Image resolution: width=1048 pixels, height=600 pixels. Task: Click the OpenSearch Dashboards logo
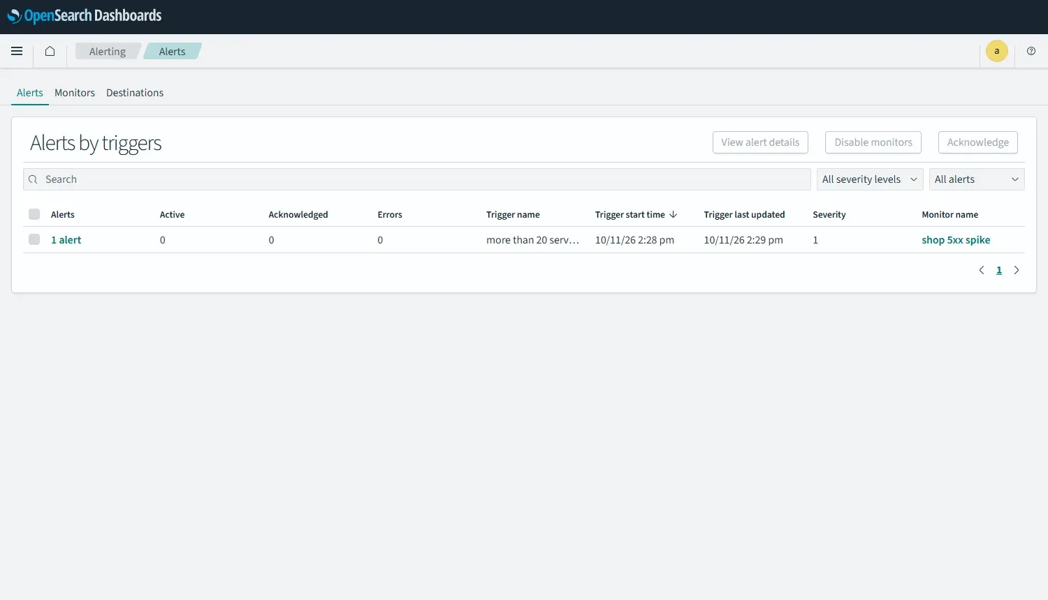point(85,16)
